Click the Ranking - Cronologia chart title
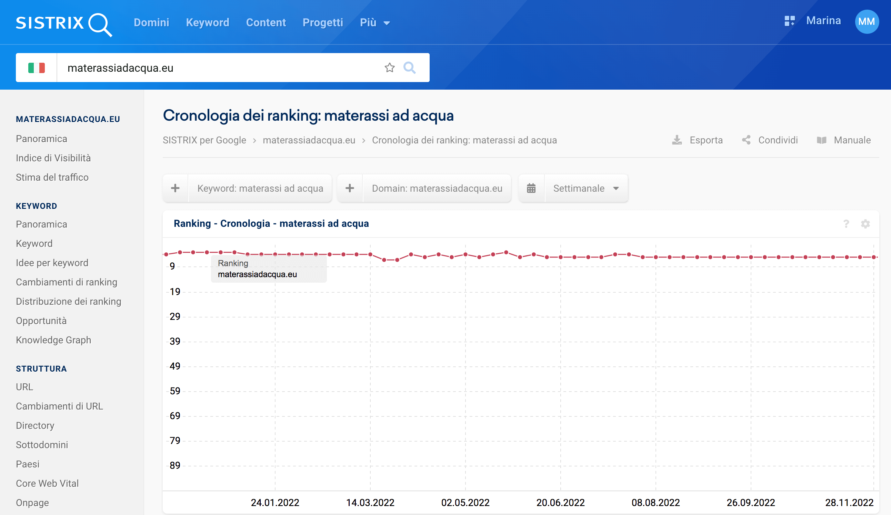 point(271,223)
